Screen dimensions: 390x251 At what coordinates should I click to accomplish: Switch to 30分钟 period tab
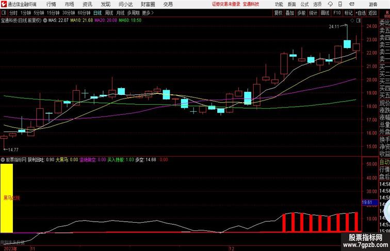69,13
